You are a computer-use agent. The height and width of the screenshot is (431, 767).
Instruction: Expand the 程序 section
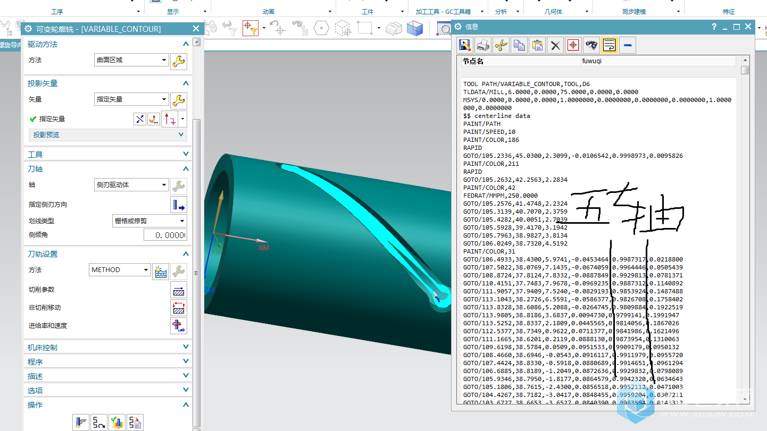pyautogui.click(x=186, y=361)
